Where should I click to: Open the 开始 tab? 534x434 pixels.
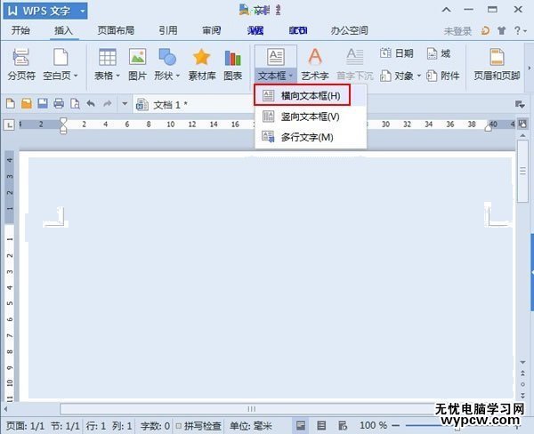[20, 30]
